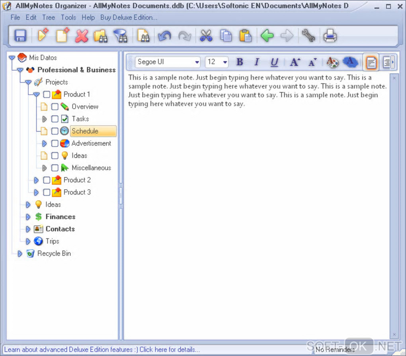Screen dimensions: 406x356
Task: Check the Product 1 checkbox
Action: click(47, 94)
